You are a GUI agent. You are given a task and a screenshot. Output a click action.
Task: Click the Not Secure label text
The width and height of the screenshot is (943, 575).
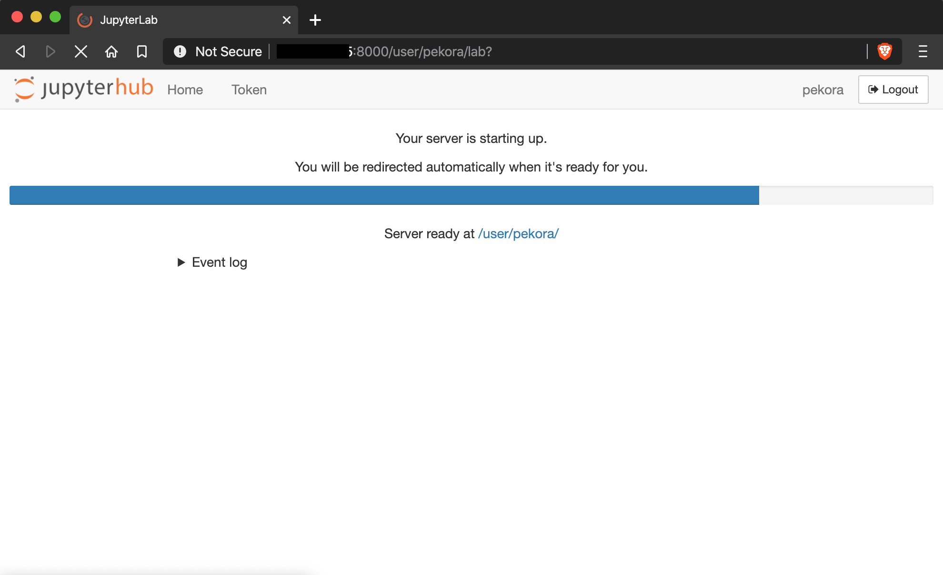(229, 51)
